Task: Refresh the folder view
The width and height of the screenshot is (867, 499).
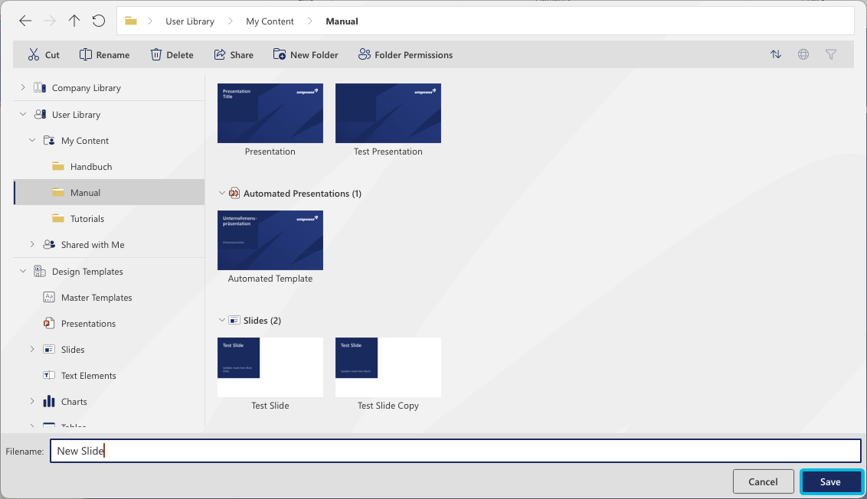Action: click(x=99, y=21)
